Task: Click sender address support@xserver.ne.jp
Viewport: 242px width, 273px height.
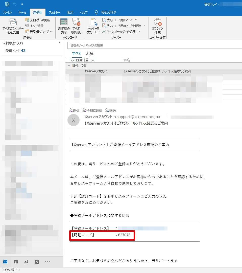Action: pos(137,117)
